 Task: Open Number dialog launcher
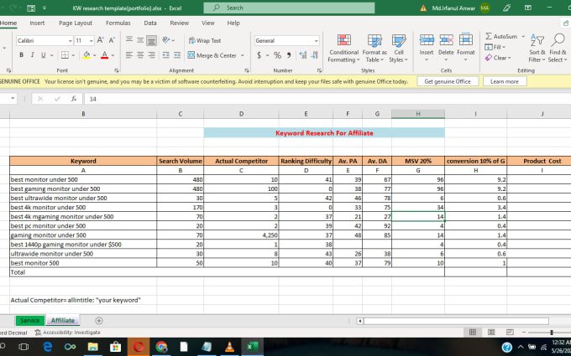click(x=319, y=70)
